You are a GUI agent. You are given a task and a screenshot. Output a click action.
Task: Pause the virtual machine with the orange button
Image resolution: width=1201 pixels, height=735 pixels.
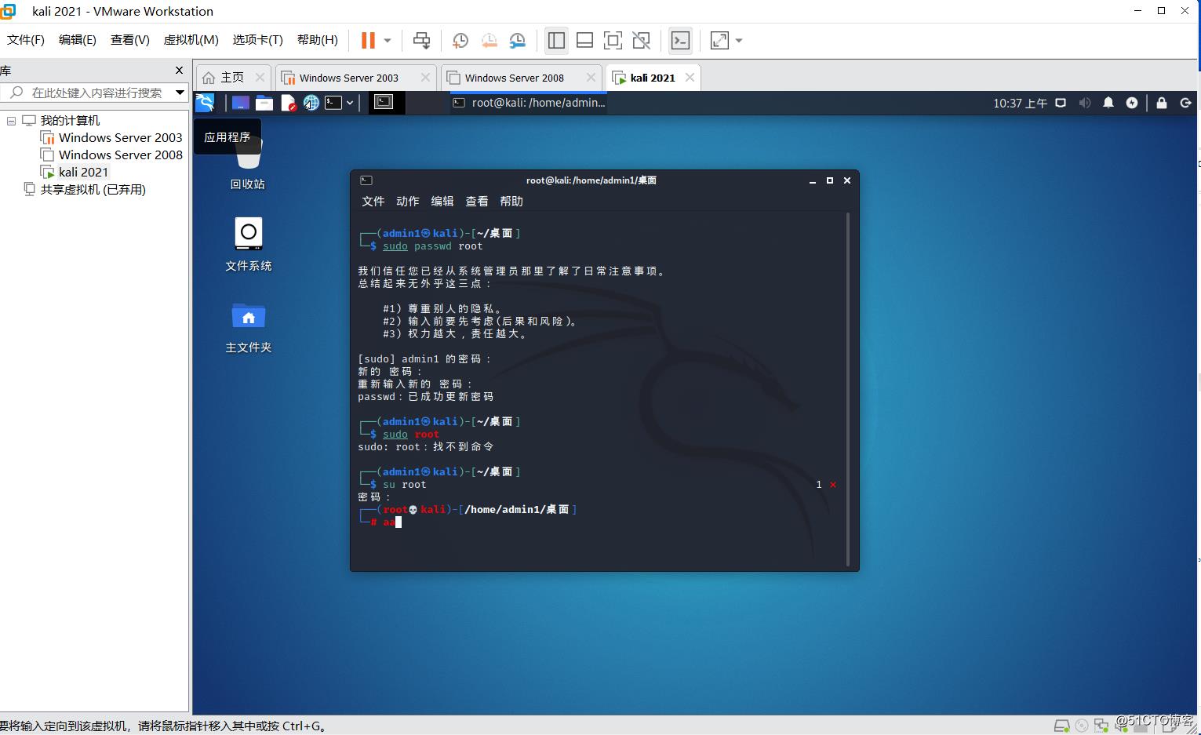point(367,40)
